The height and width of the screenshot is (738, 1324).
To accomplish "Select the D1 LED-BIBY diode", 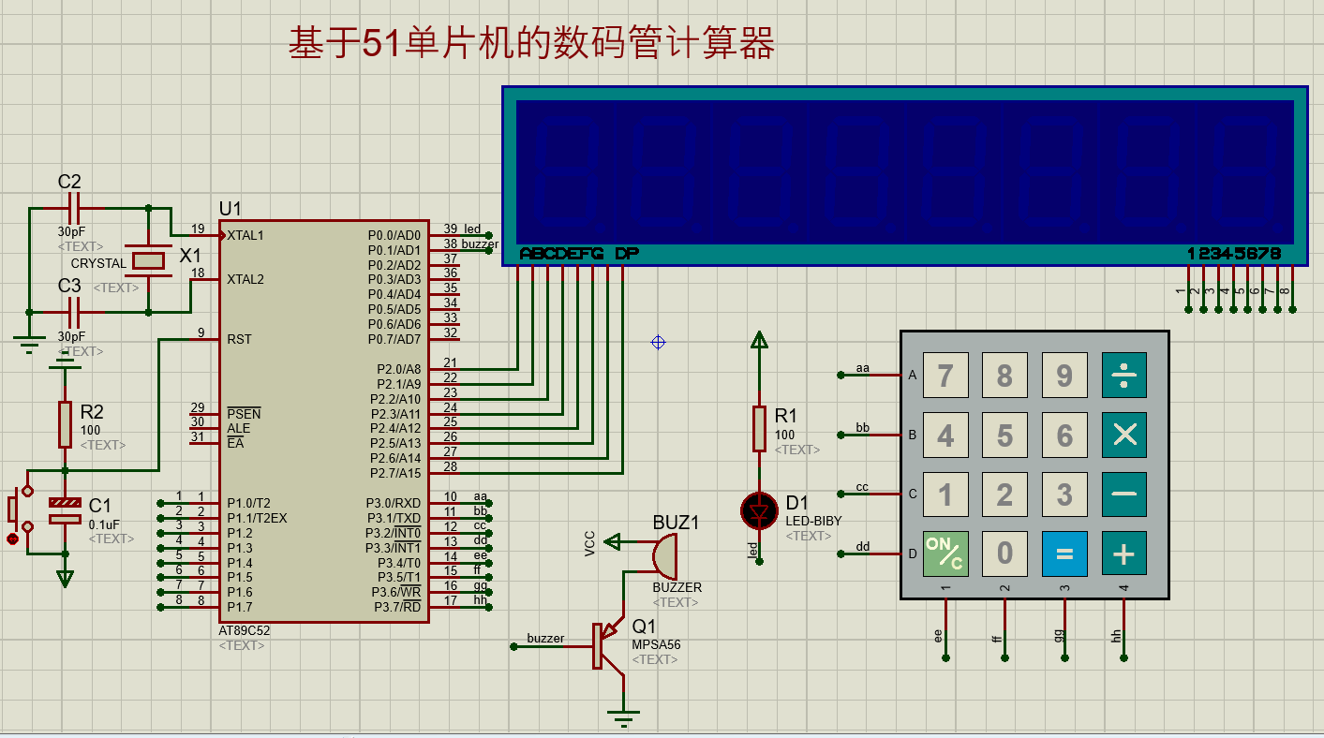I will point(758,511).
